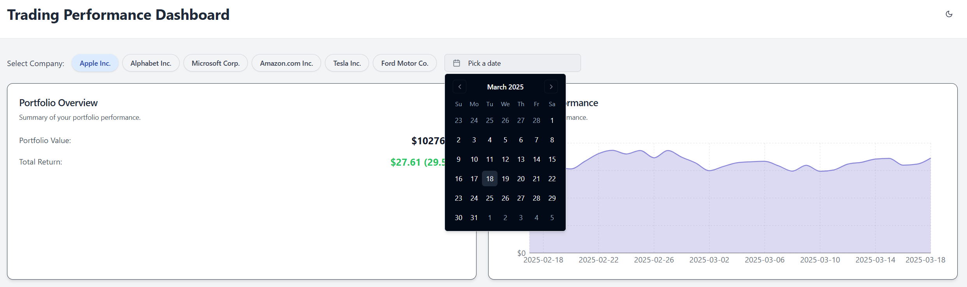Viewport: 967px width, 287px height.
Task: Click the calendar icon in date picker
Action: [457, 63]
